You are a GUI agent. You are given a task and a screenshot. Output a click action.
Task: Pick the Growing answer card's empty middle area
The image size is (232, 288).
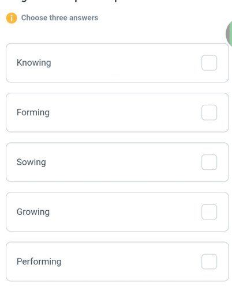(125, 212)
